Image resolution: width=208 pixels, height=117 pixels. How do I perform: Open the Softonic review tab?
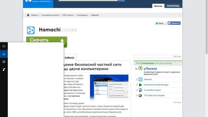click(69, 58)
